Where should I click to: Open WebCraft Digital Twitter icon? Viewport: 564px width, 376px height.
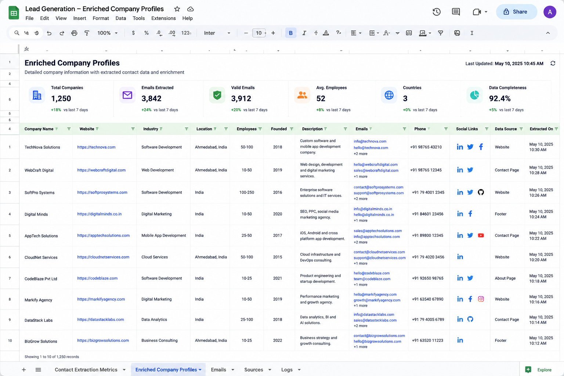click(470, 170)
